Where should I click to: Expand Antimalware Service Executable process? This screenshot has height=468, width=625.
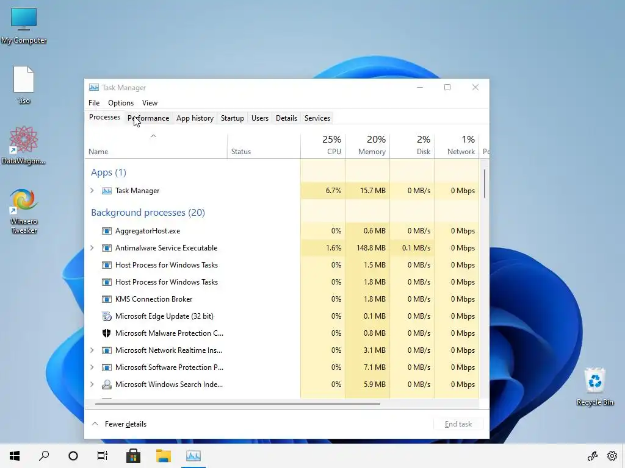92,248
